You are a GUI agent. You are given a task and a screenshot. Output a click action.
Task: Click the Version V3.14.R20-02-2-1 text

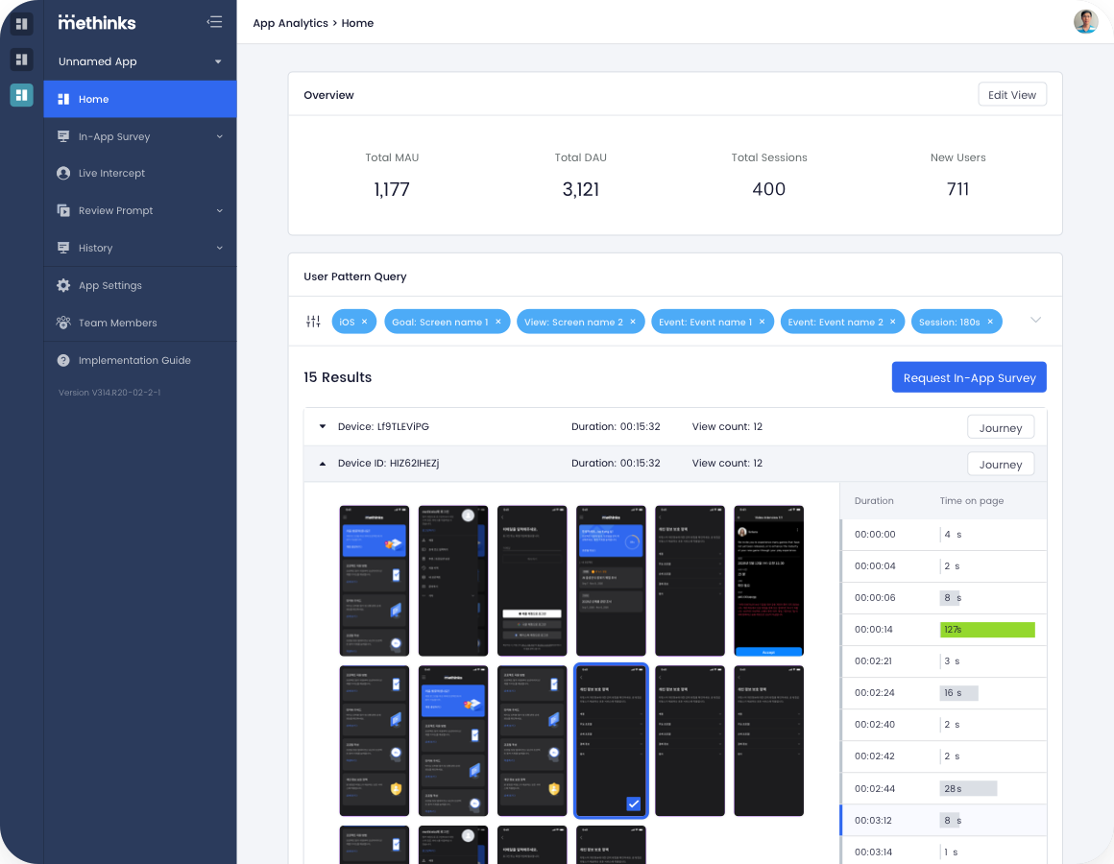tap(109, 393)
